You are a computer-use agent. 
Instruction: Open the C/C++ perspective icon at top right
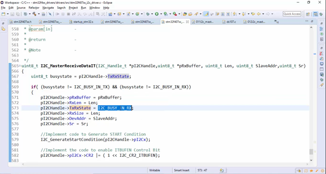click(315, 14)
